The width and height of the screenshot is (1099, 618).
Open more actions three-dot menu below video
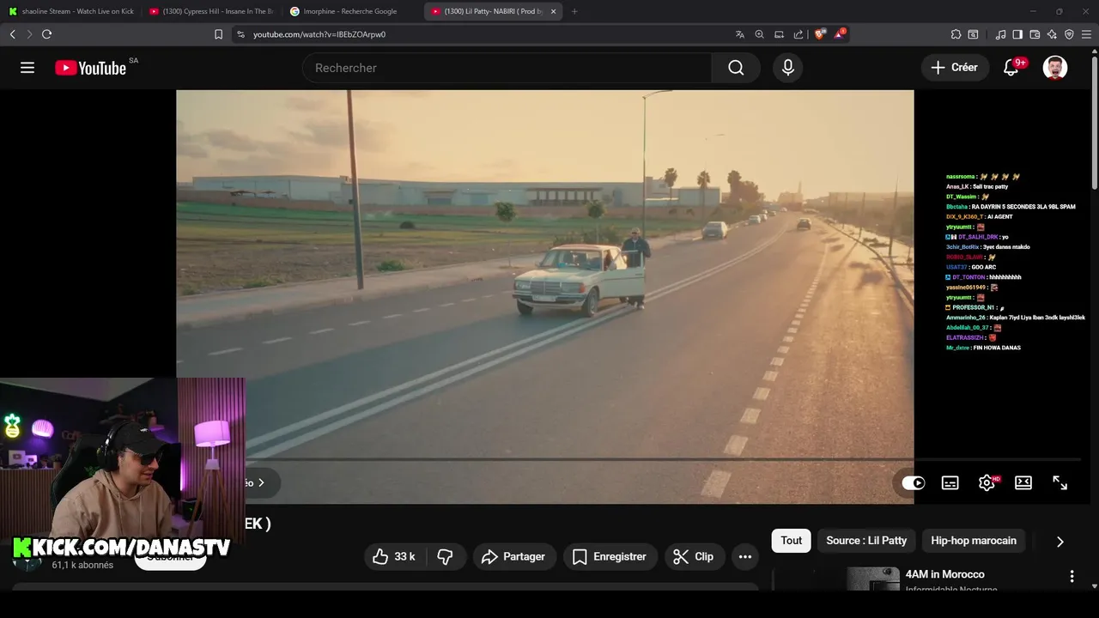point(745,557)
